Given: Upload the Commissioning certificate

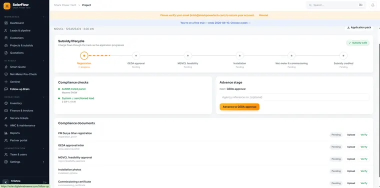Looking at the screenshot, I should [x=351, y=183].
